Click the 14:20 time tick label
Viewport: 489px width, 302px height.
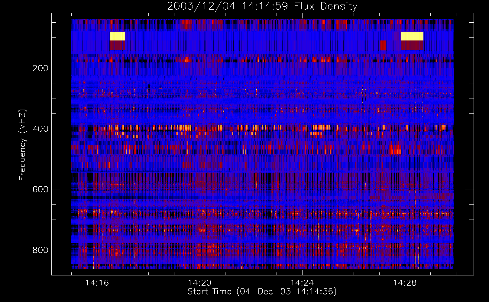pyautogui.click(x=199, y=283)
